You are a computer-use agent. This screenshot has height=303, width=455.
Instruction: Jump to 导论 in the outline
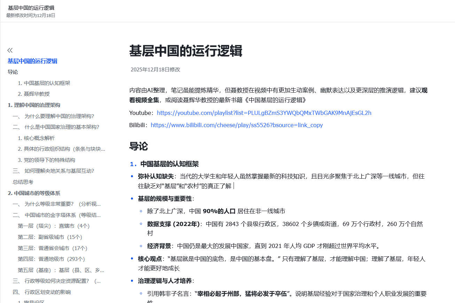coord(13,72)
